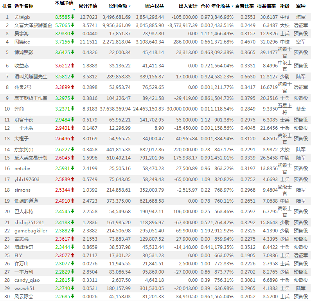311x301 pixels.
Task: Sort by 本届净值 column arrow
Action: [x=74, y=10]
